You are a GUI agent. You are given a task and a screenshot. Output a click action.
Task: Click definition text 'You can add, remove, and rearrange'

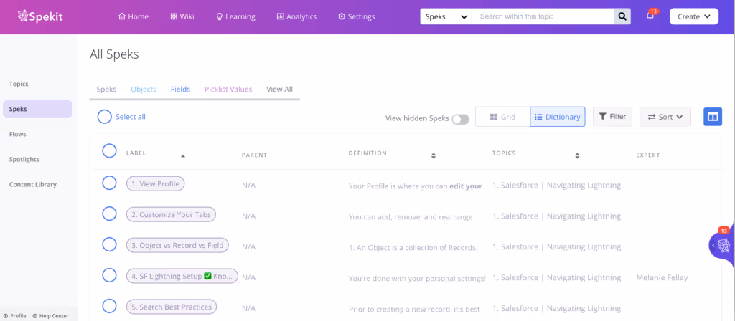(x=410, y=216)
